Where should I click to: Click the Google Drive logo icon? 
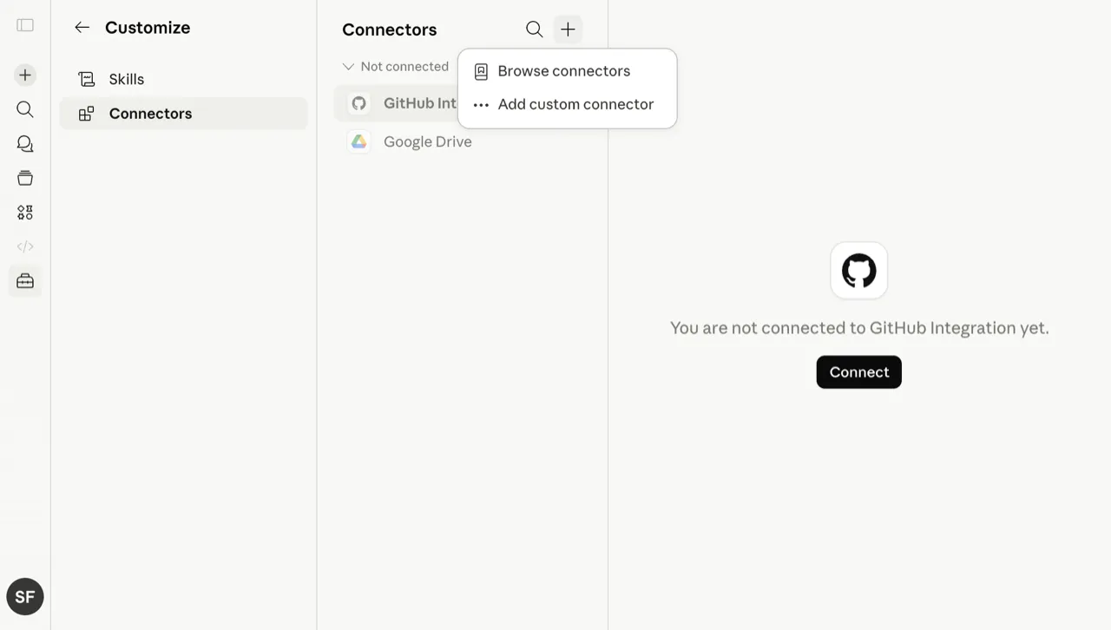pos(359,141)
